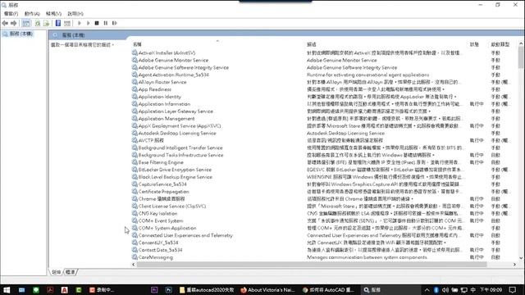Switch to the 標準 (Standard) tab
The width and height of the screenshot is (525, 295).
click(x=71, y=272)
